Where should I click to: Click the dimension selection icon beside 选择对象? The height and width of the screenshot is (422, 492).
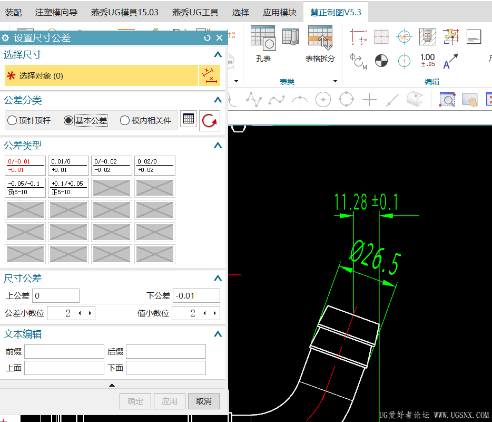[x=210, y=75]
